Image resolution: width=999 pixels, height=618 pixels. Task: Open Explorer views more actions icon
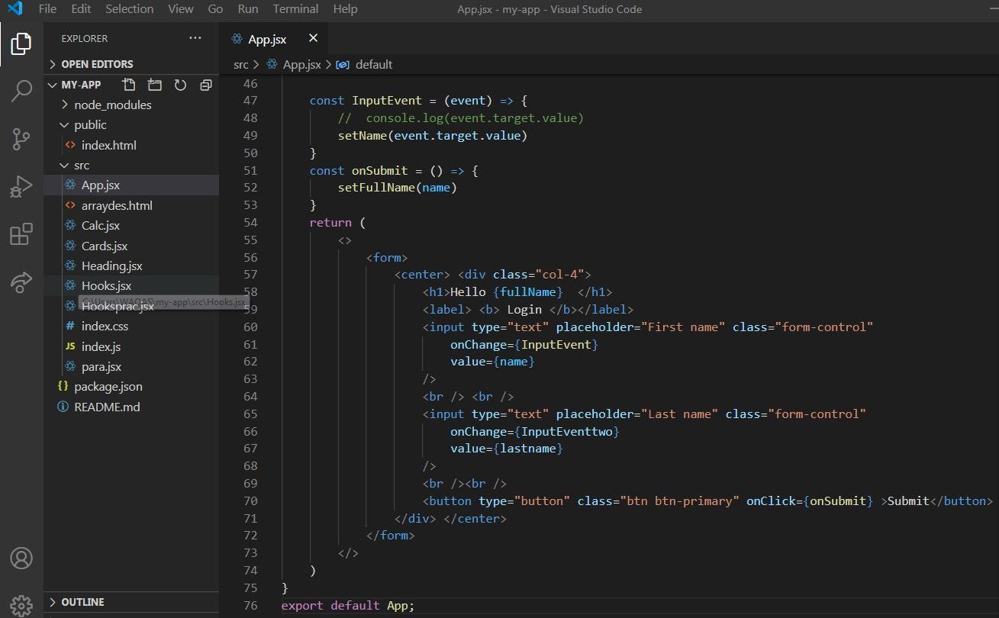(x=195, y=37)
